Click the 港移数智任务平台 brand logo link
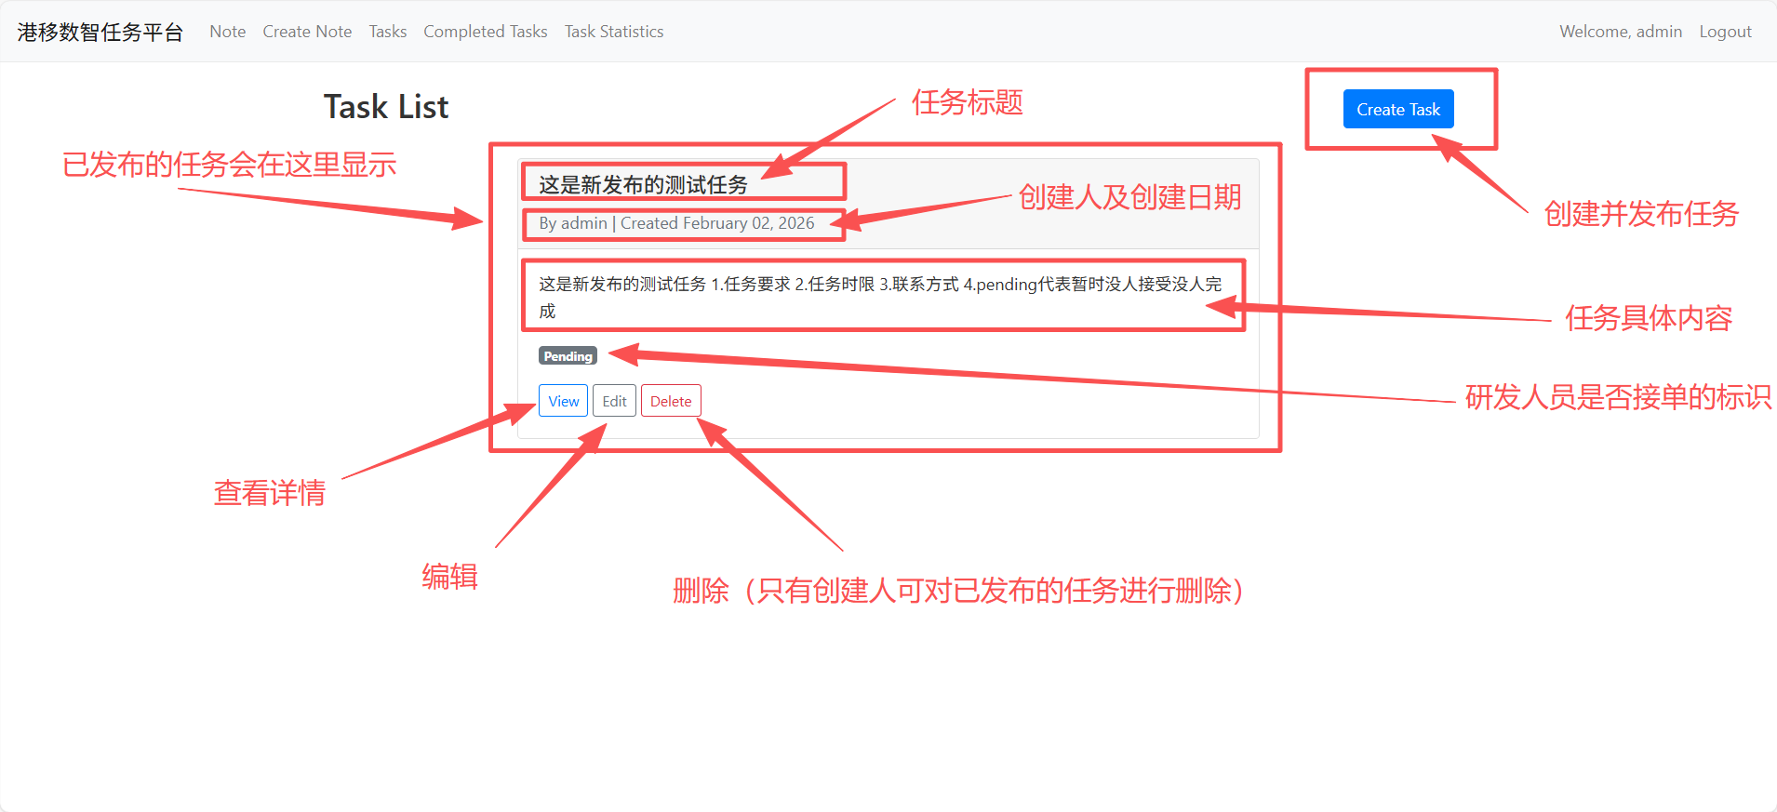 coord(100,32)
